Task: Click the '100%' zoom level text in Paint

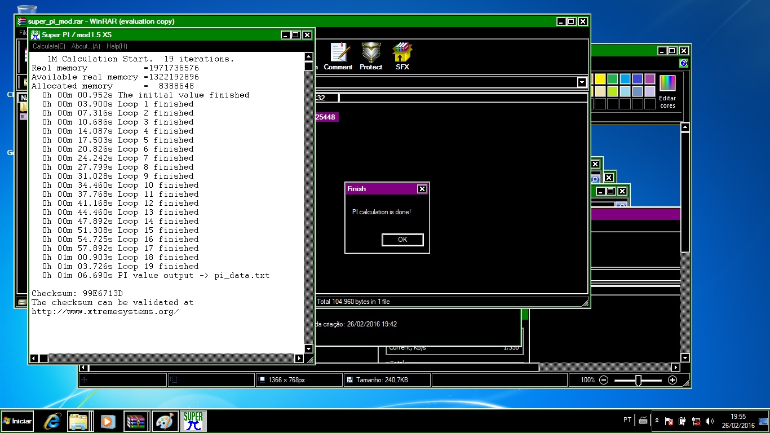Action: pyautogui.click(x=588, y=380)
